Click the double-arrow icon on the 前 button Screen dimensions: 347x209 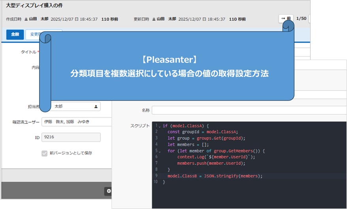click(283, 19)
